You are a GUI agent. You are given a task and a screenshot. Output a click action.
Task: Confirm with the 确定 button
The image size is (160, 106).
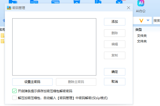114,72
